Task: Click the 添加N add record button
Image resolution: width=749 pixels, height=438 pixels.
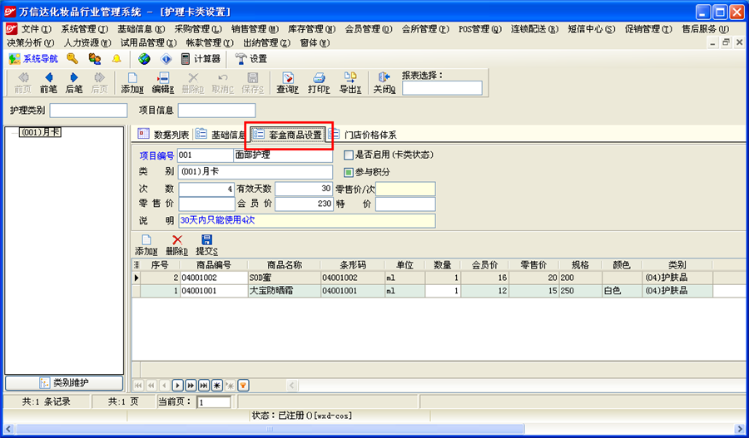Action: tap(132, 83)
